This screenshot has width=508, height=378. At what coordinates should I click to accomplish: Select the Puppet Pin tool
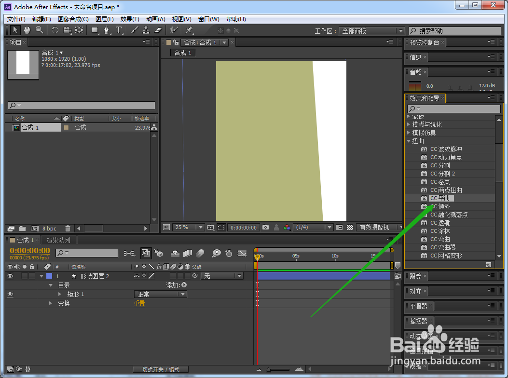click(189, 30)
